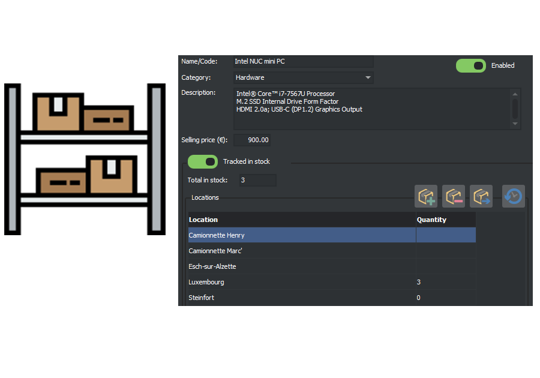Click the Quantity column header

point(446,220)
